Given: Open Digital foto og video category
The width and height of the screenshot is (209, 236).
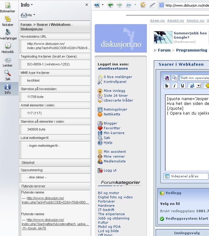Looking at the screenshot, I should 115,197.
